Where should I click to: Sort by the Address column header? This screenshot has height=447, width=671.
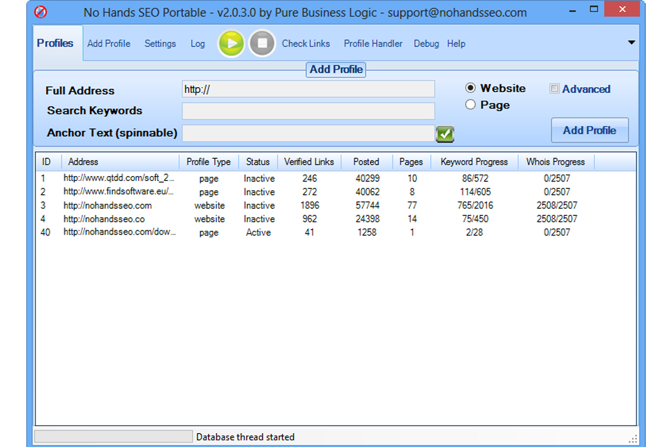120,162
